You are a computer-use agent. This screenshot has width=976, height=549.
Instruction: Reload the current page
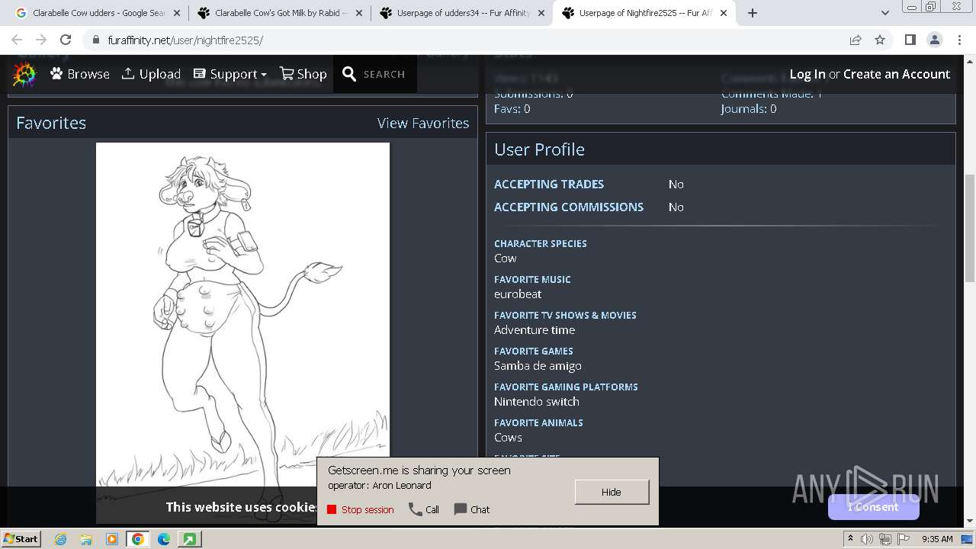(66, 40)
